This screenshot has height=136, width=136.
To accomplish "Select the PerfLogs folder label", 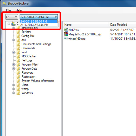I will [x=27, y=60].
